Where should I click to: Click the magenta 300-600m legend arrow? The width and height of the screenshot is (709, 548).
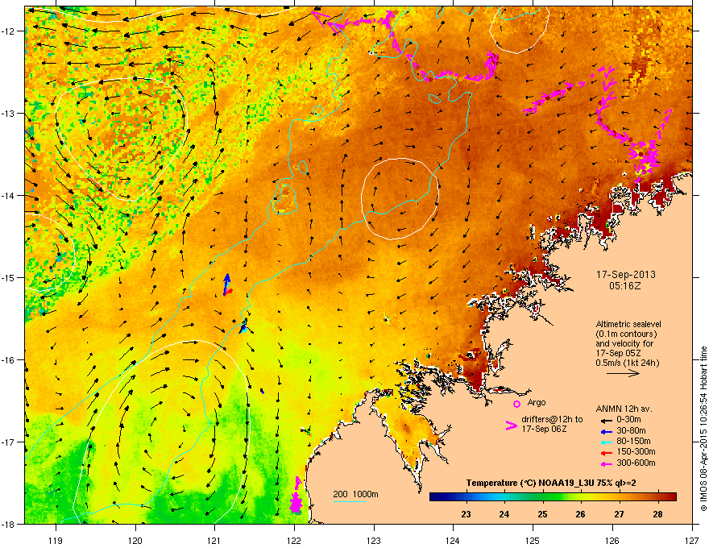[x=605, y=463]
